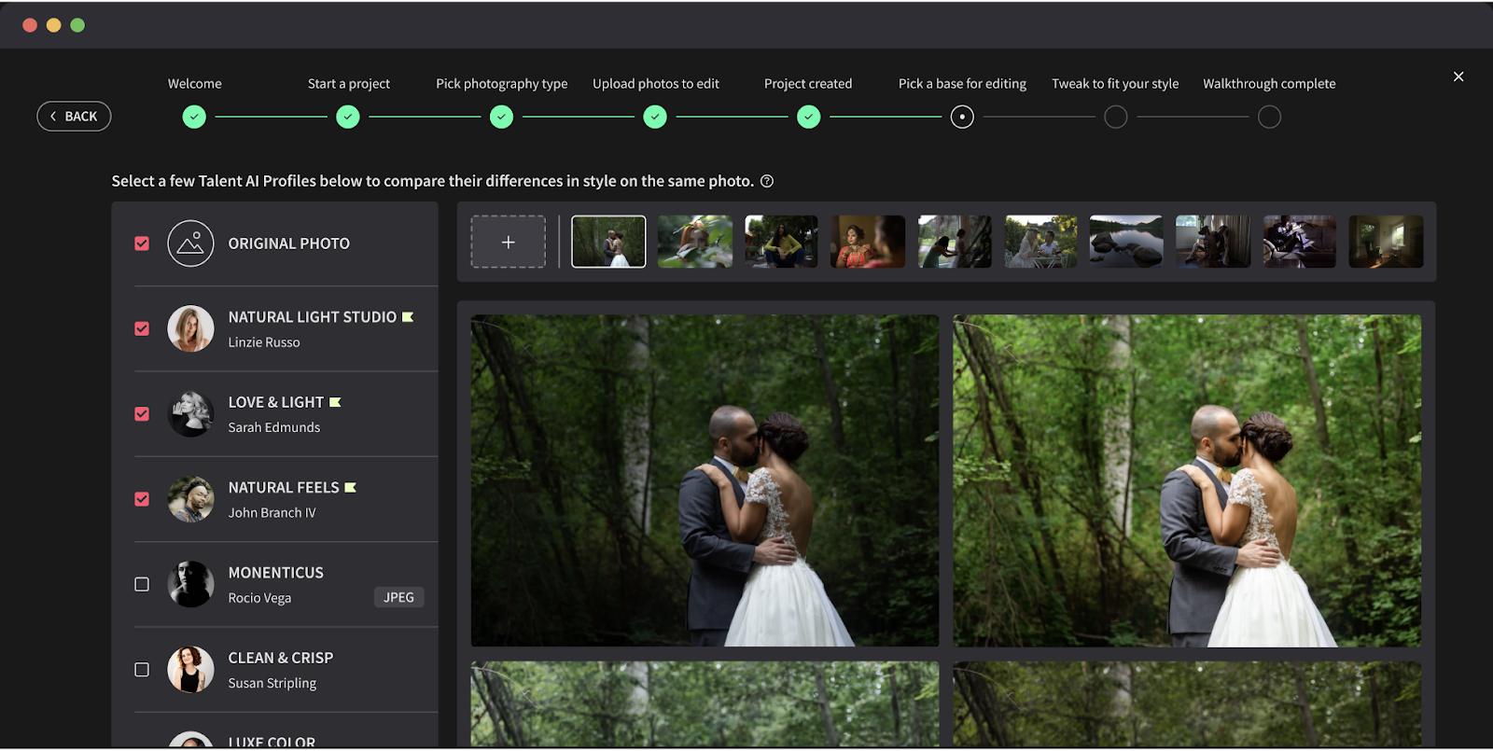The image size is (1493, 751).
Task: Click Sarah Edmunds' avatar
Action: pos(190,414)
